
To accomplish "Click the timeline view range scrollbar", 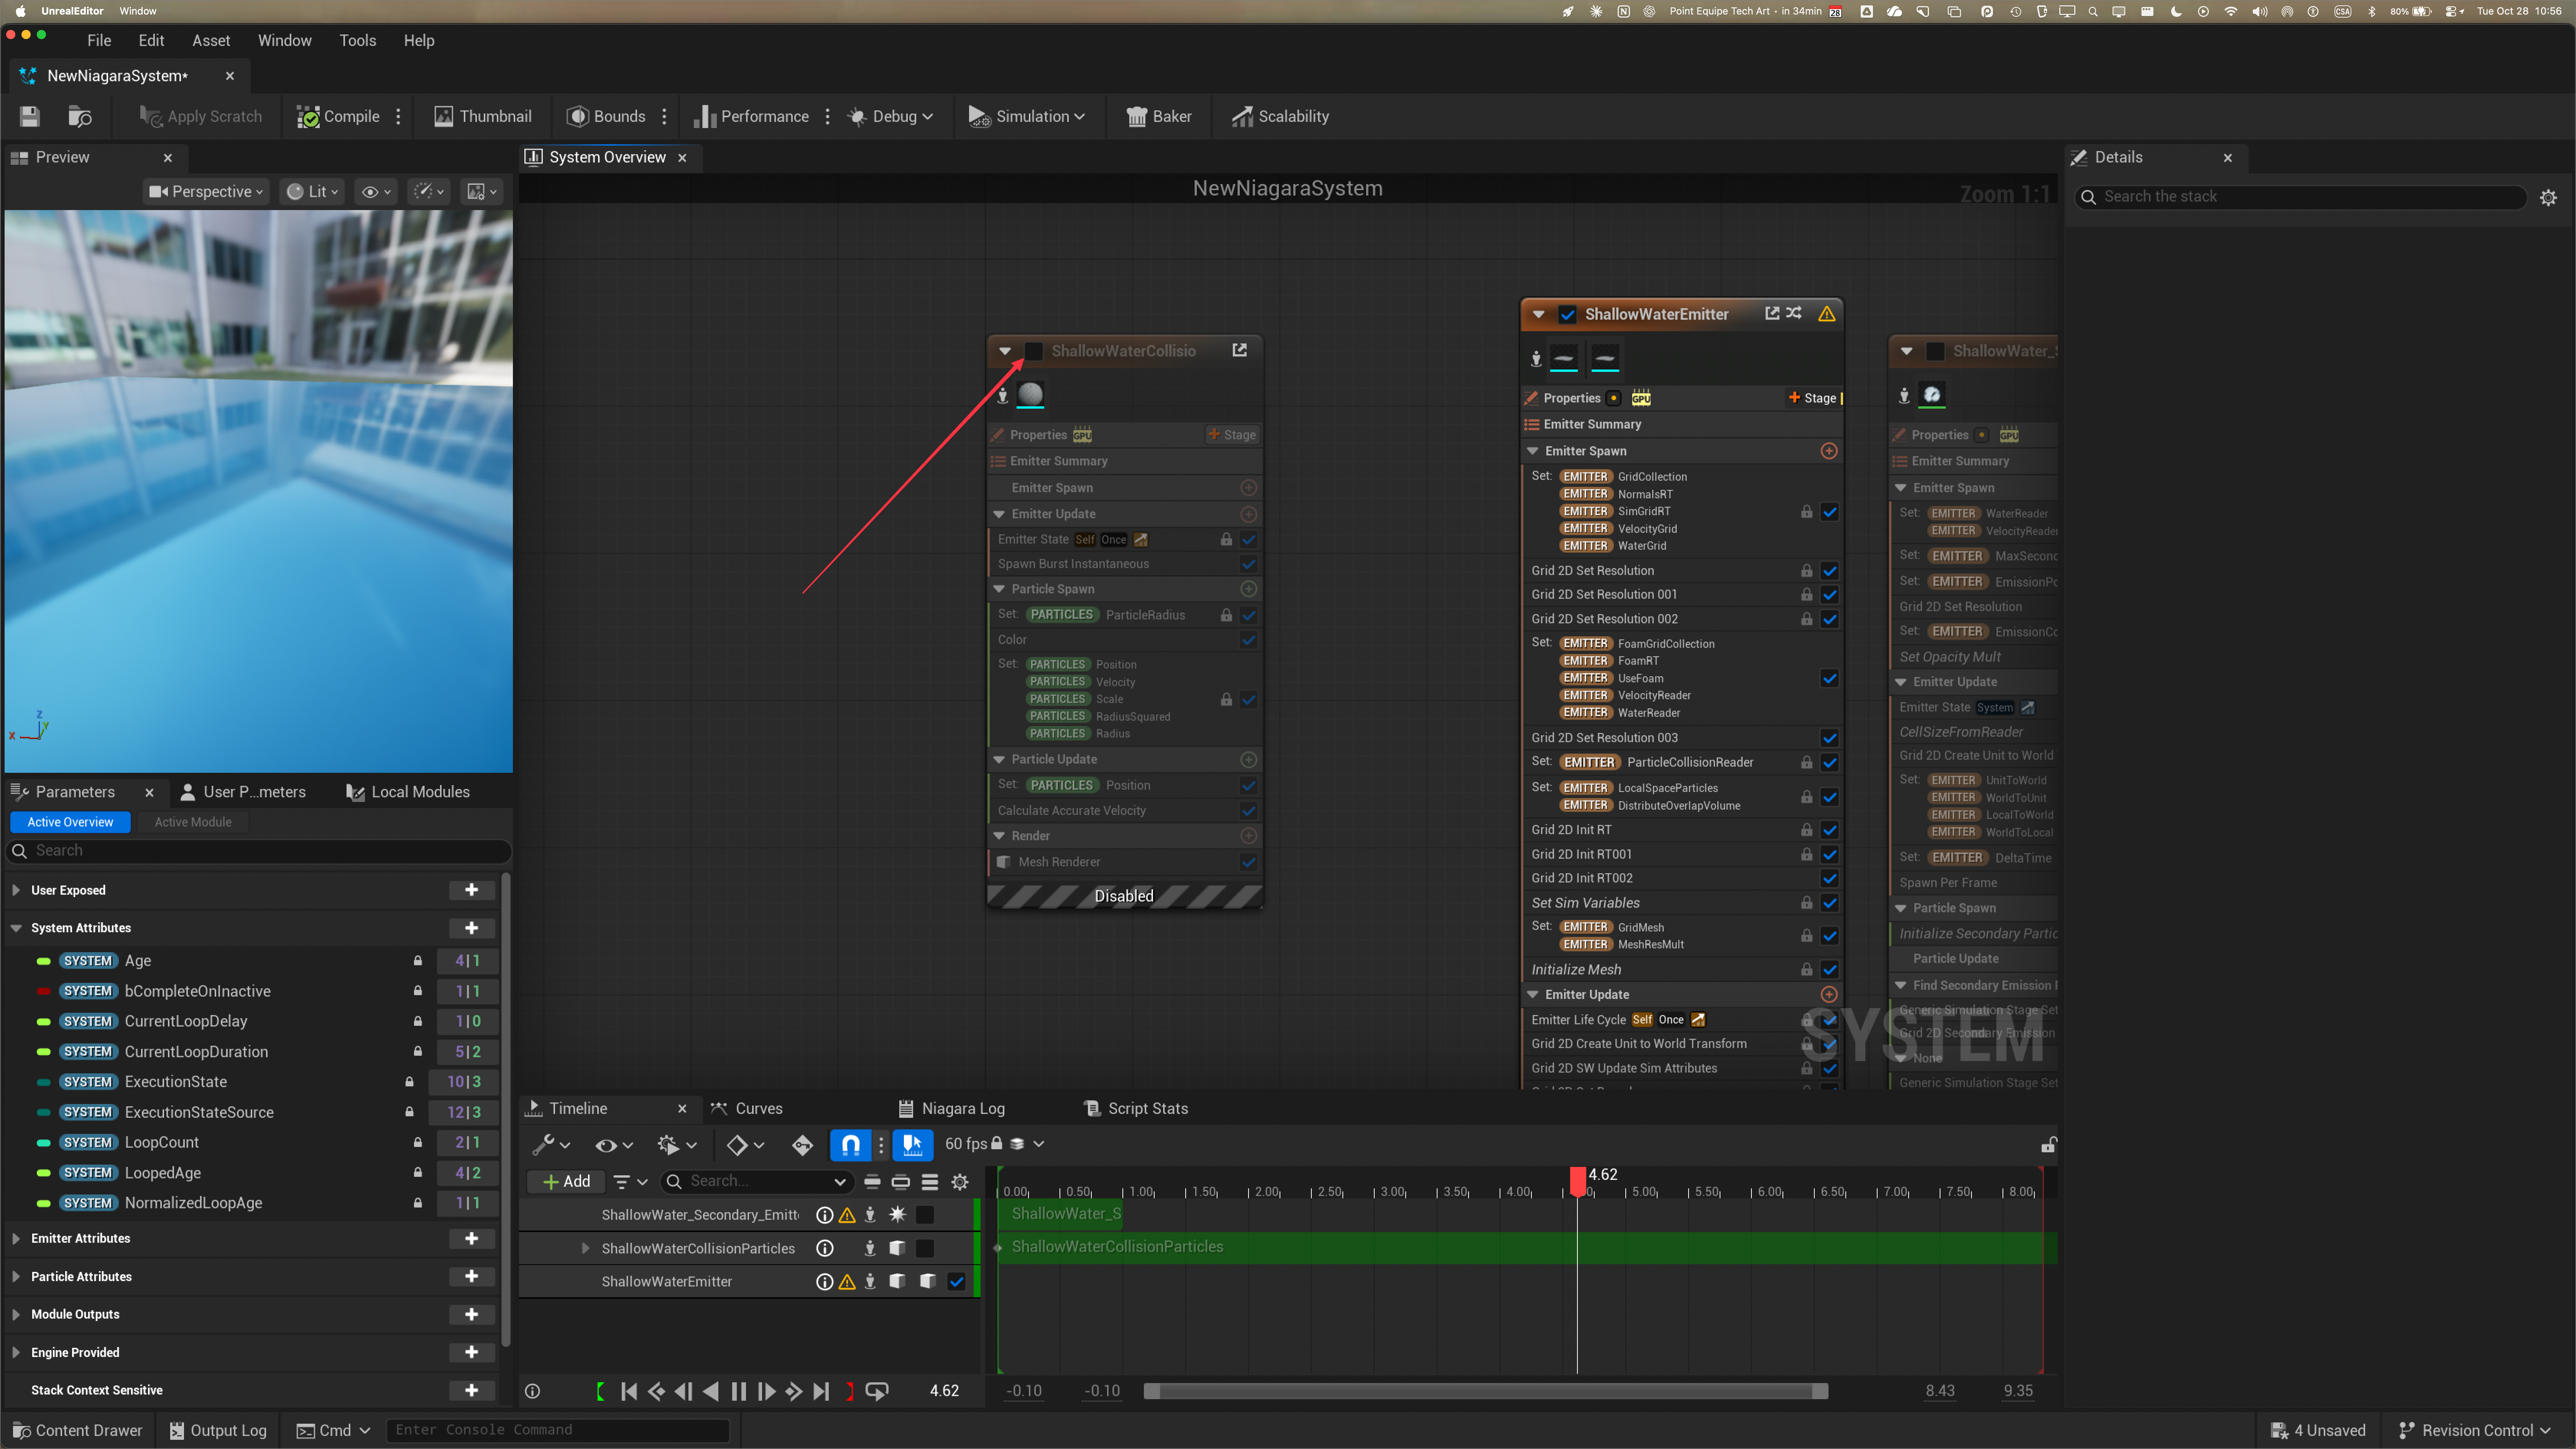I will pos(1486,1391).
